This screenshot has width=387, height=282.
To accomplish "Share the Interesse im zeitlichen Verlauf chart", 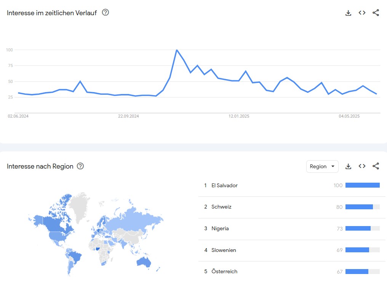I will click(376, 13).
